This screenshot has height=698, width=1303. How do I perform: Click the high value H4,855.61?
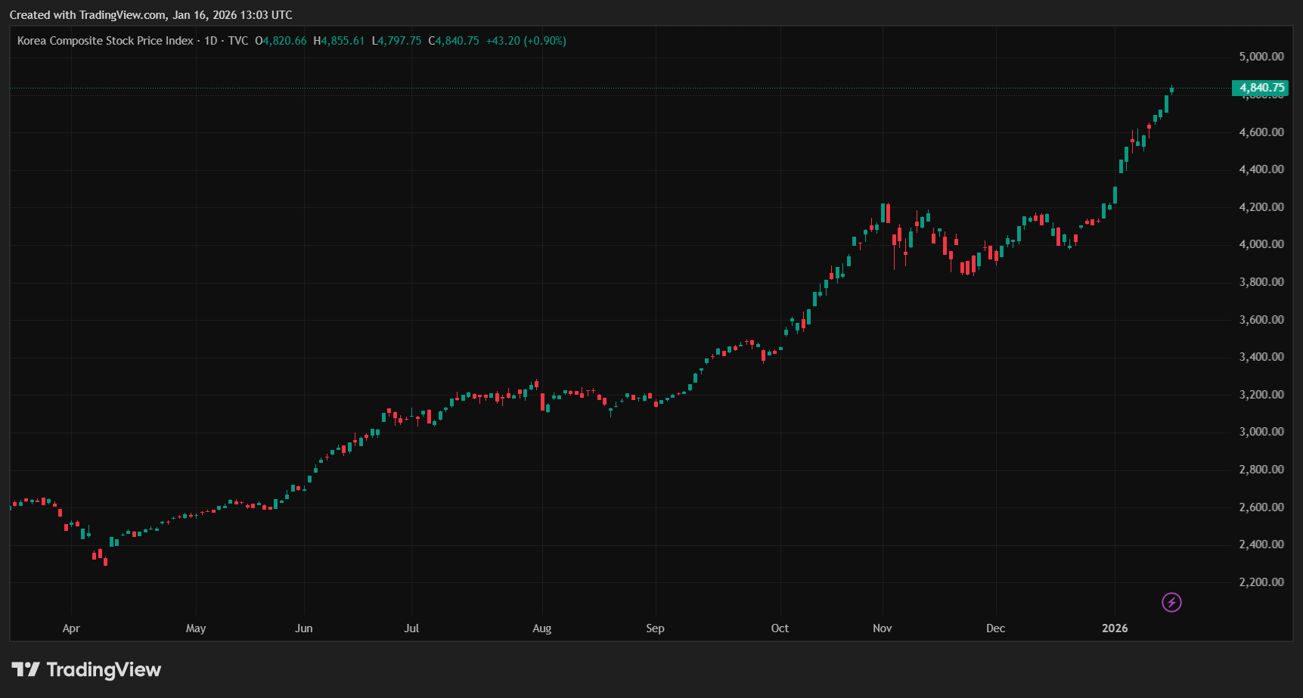point(339,41)
